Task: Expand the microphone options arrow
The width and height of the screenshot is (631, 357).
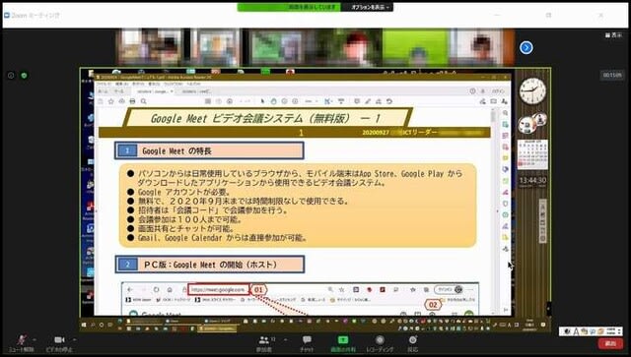Action: click(x=34, y=339)
